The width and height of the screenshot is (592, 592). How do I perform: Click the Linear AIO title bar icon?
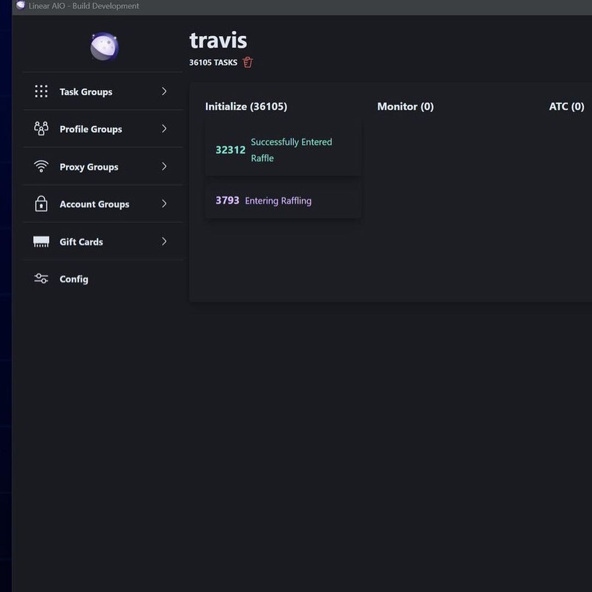(21, 5)
